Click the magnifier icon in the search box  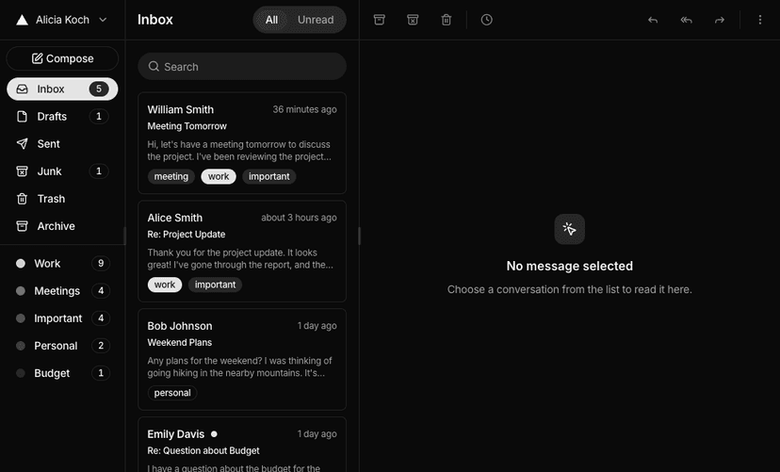pyautogui.click(x=154, y=66)
